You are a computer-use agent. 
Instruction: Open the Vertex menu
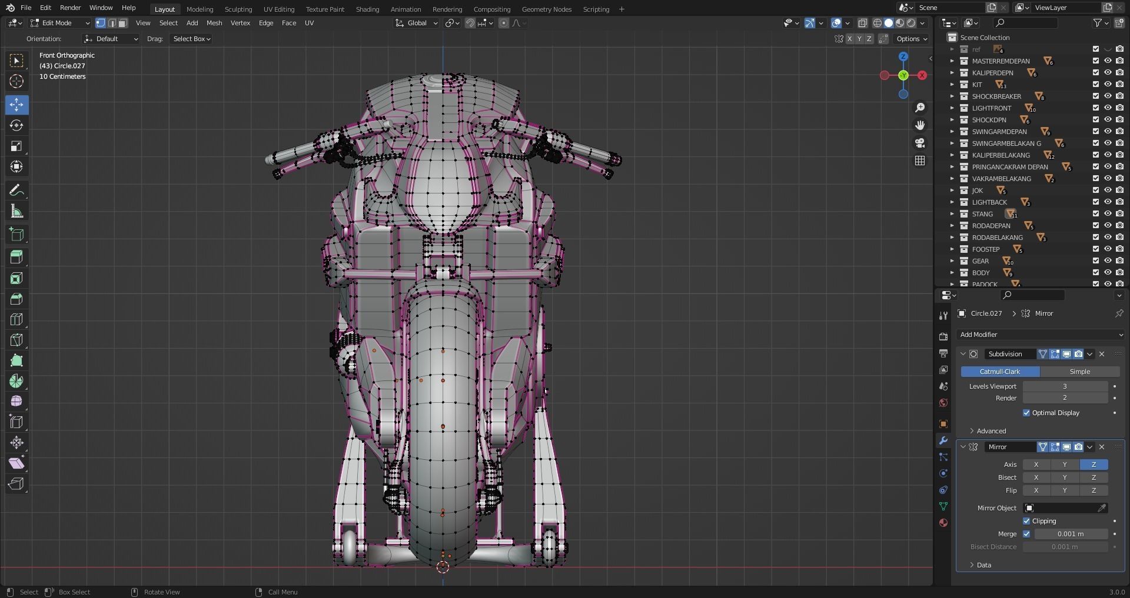[x=240, y=23]
